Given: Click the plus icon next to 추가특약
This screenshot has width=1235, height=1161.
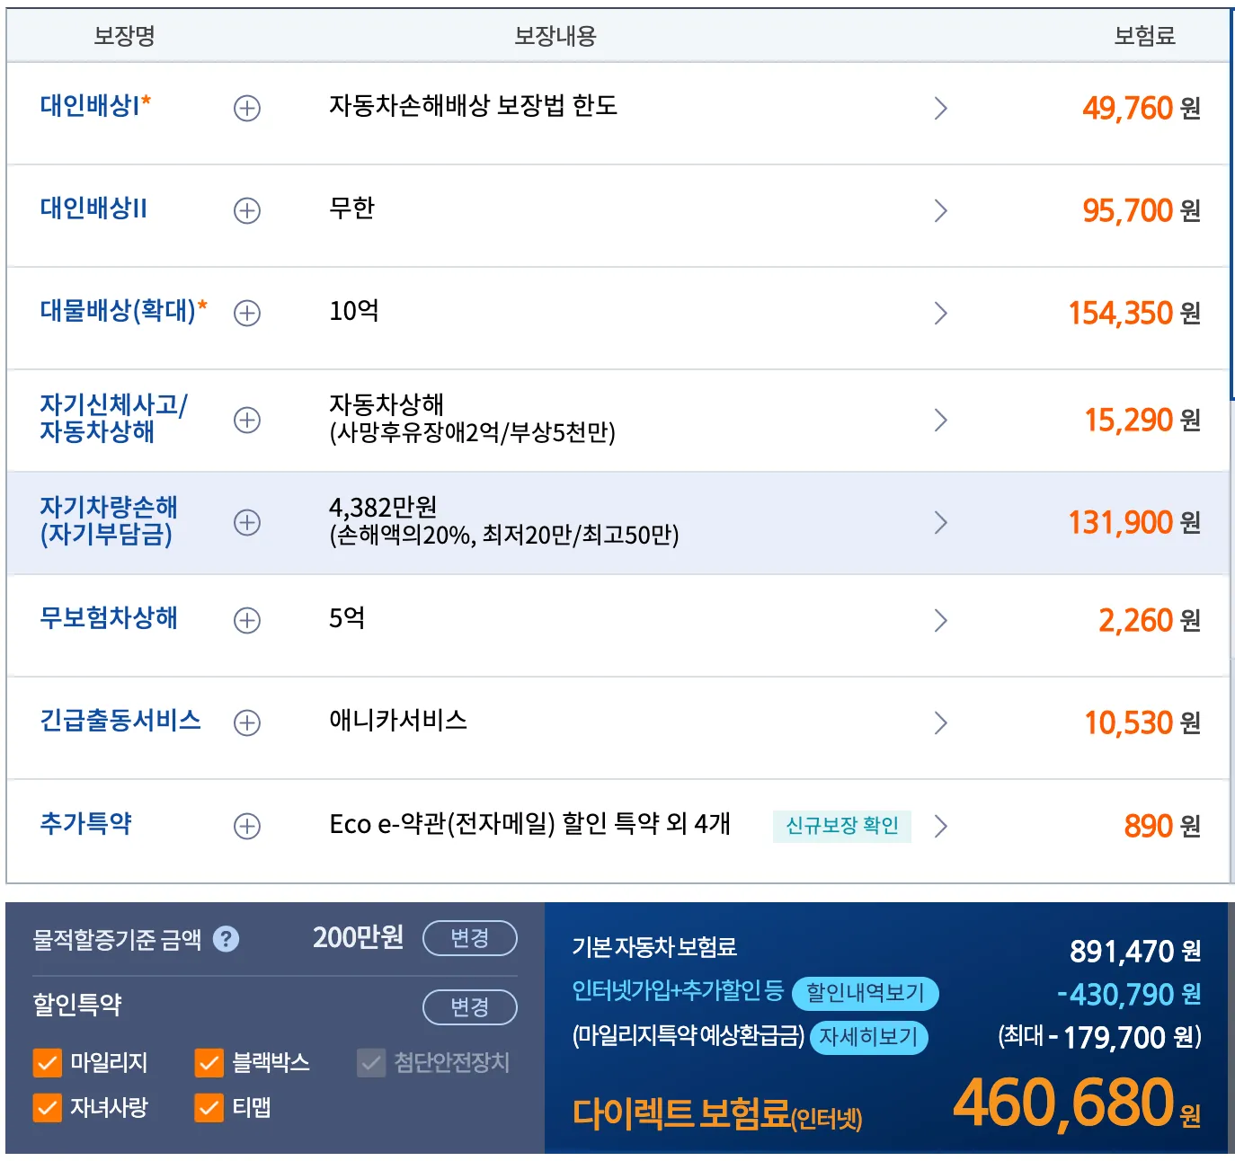Looking at the screenshot, I should point(246,825).
